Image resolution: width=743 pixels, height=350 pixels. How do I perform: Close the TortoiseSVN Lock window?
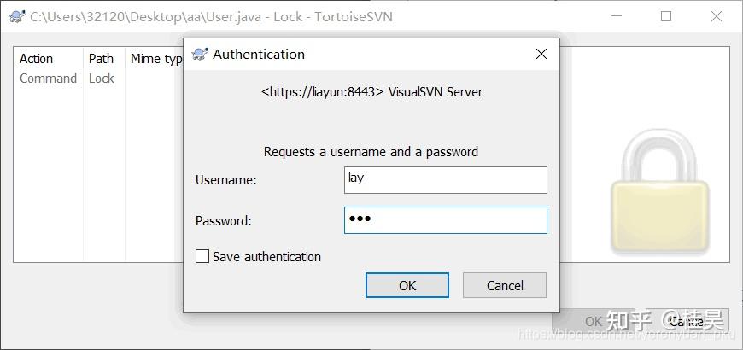[x=717, y=16]
